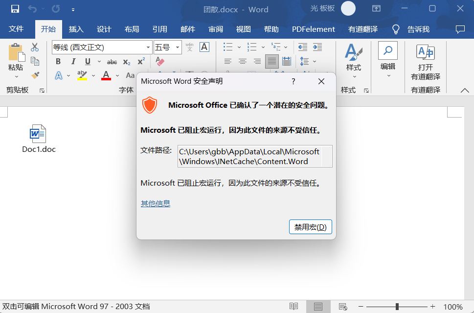Switch to the 设计 tab
The width and height of the screenshot is (474, 313).
click(104, 29)
